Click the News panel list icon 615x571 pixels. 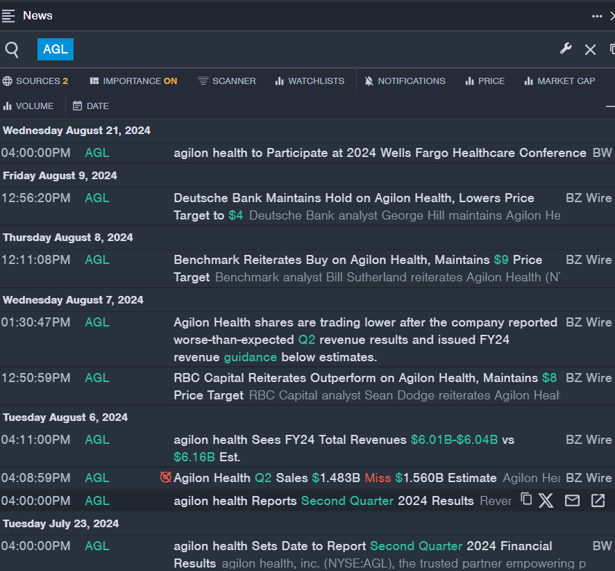point(8,15)
